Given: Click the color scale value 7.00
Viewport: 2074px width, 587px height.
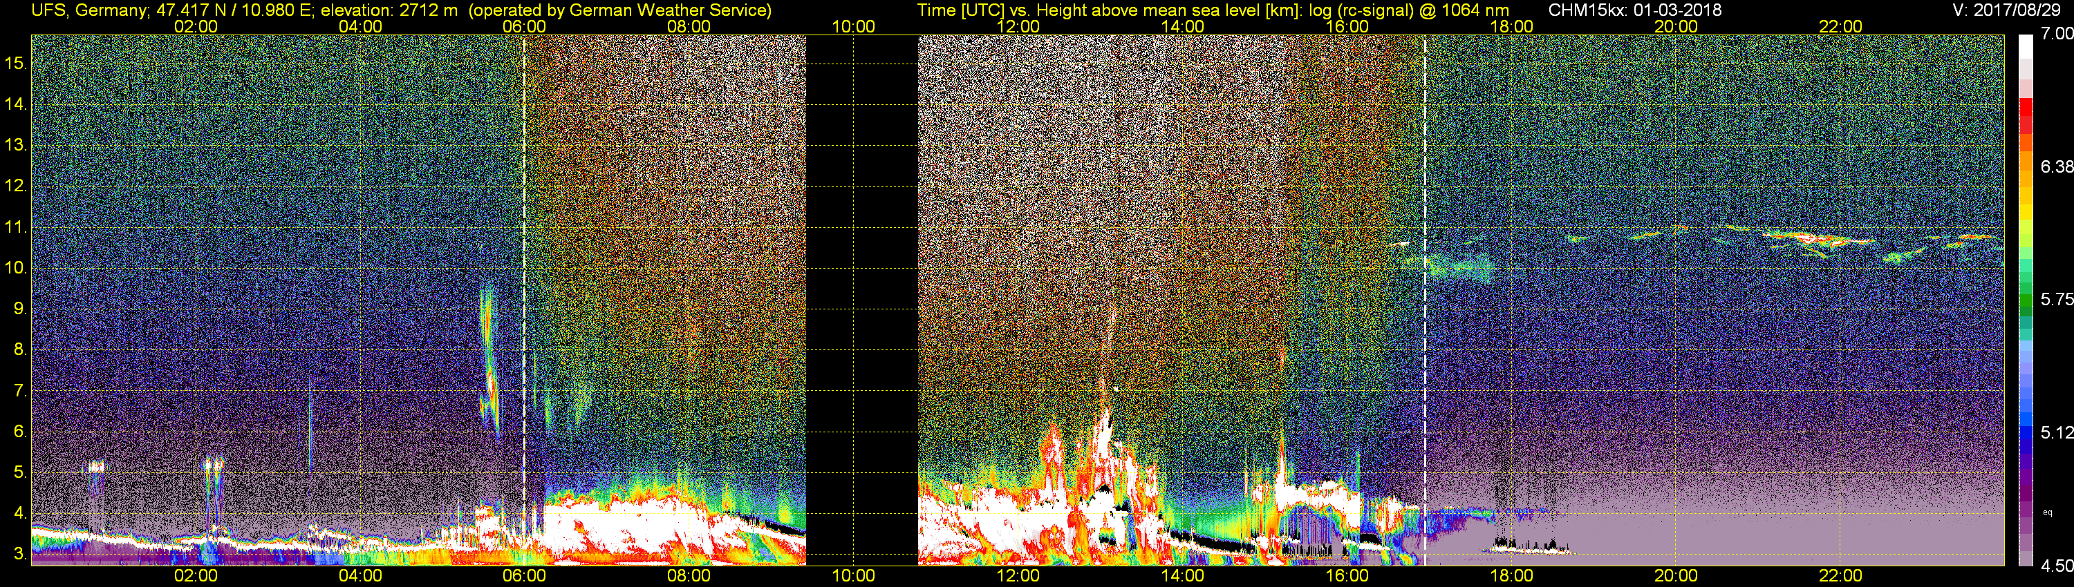Looking at the screenshot, I should 2056,34.
